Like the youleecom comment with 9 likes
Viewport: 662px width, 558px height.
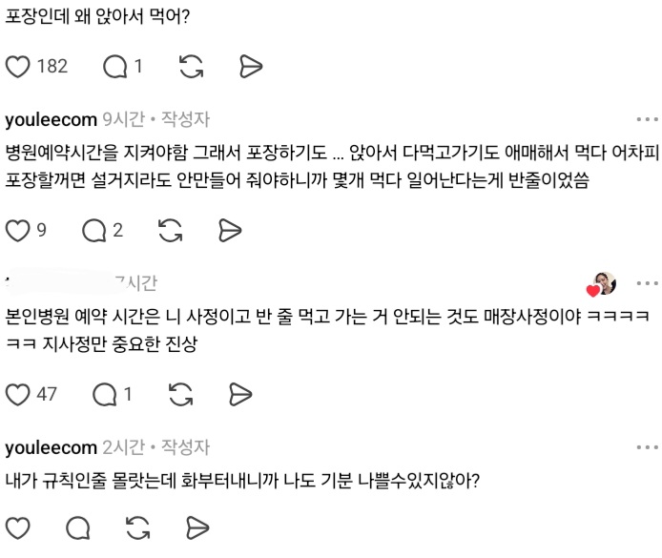click(x=18, y=230)
